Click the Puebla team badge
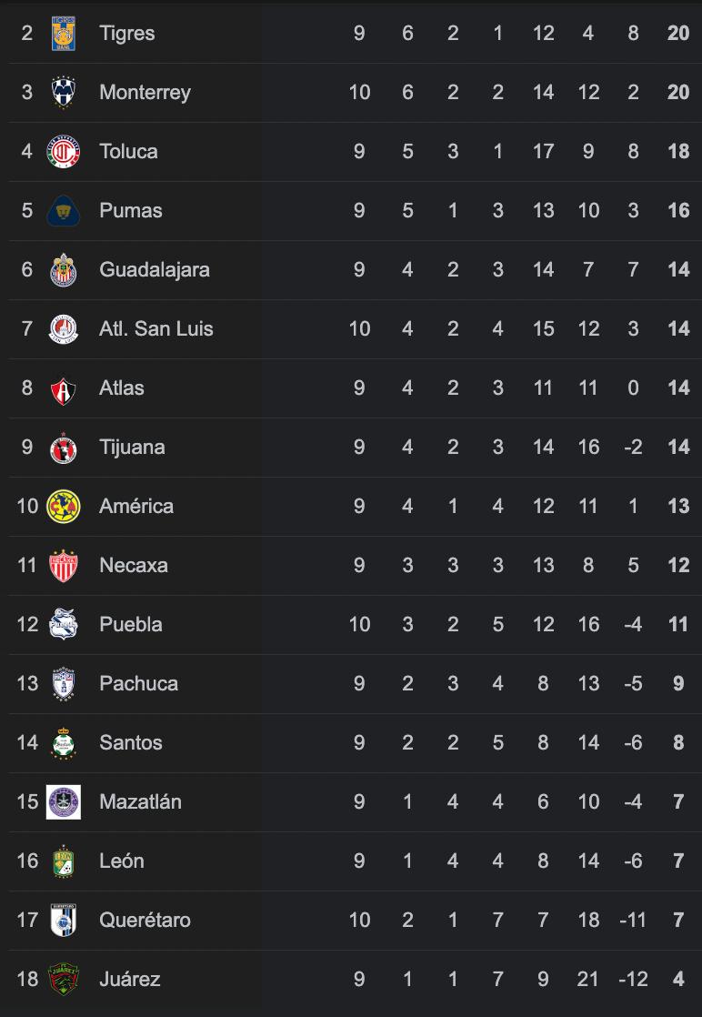This screenshot has width=702, height=1017. click(64, 625)
